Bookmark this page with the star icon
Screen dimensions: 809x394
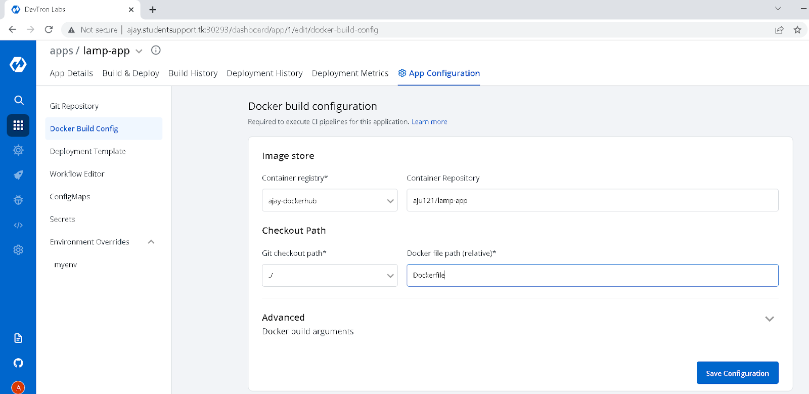(x=797, y=30)
